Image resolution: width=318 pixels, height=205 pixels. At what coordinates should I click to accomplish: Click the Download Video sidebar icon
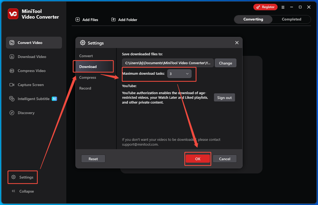12,57
